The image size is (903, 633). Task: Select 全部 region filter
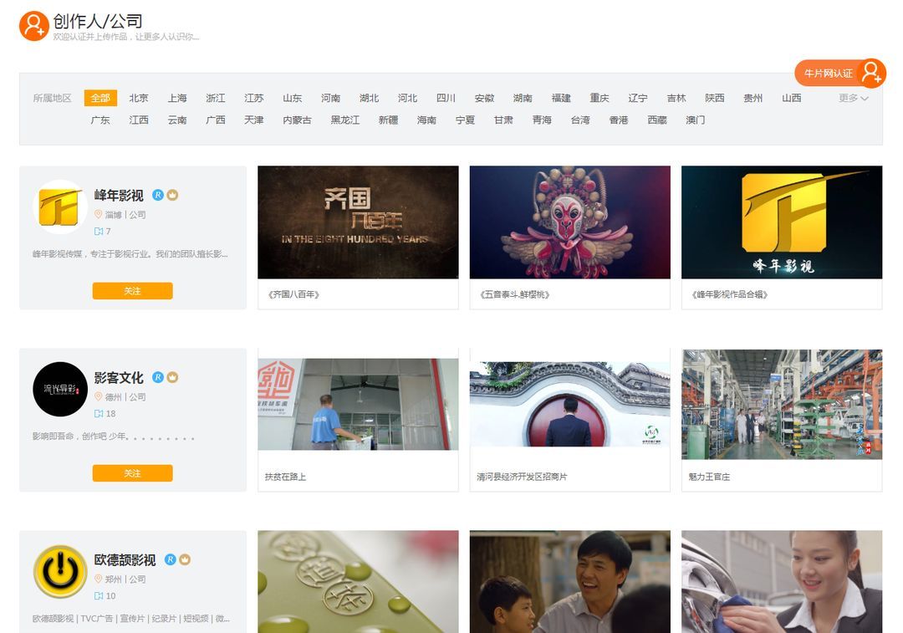pyautogui.click(x=100, y=98)
